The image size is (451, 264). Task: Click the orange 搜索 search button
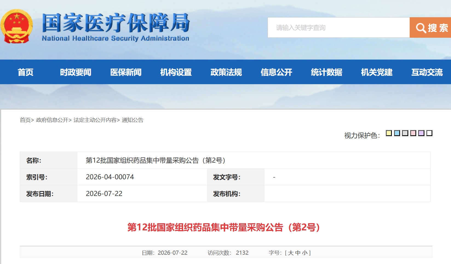pyautogui.click(x=430, y=28)
